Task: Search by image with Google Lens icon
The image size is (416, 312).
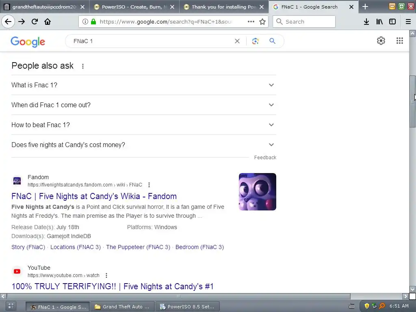Action: pos(255,41)
